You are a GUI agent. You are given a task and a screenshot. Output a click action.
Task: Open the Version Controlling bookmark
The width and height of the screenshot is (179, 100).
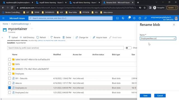click(x=11, y=12)
